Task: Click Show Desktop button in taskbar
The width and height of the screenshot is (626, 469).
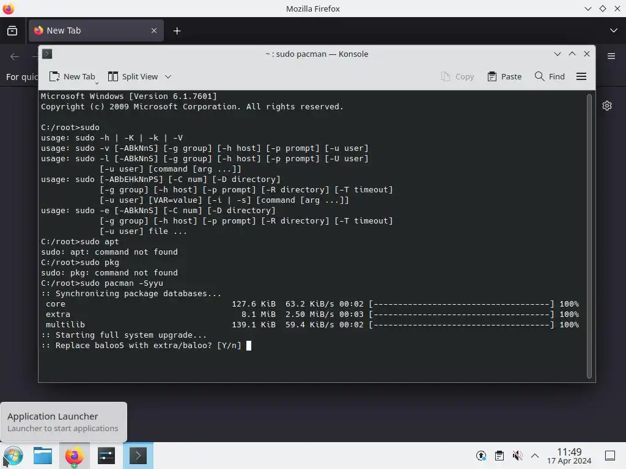Action: [x=610, y=456]
